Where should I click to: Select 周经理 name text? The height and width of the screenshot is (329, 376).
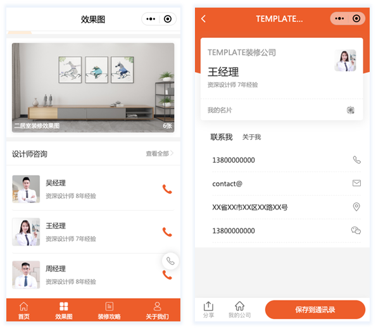pyautogui.click(x=56, y=269)
